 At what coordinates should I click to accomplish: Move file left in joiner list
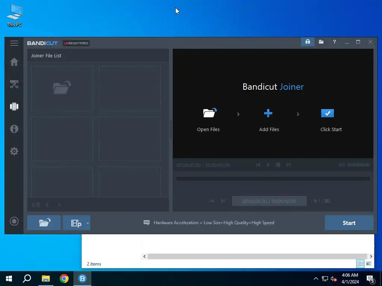[47, 204]
